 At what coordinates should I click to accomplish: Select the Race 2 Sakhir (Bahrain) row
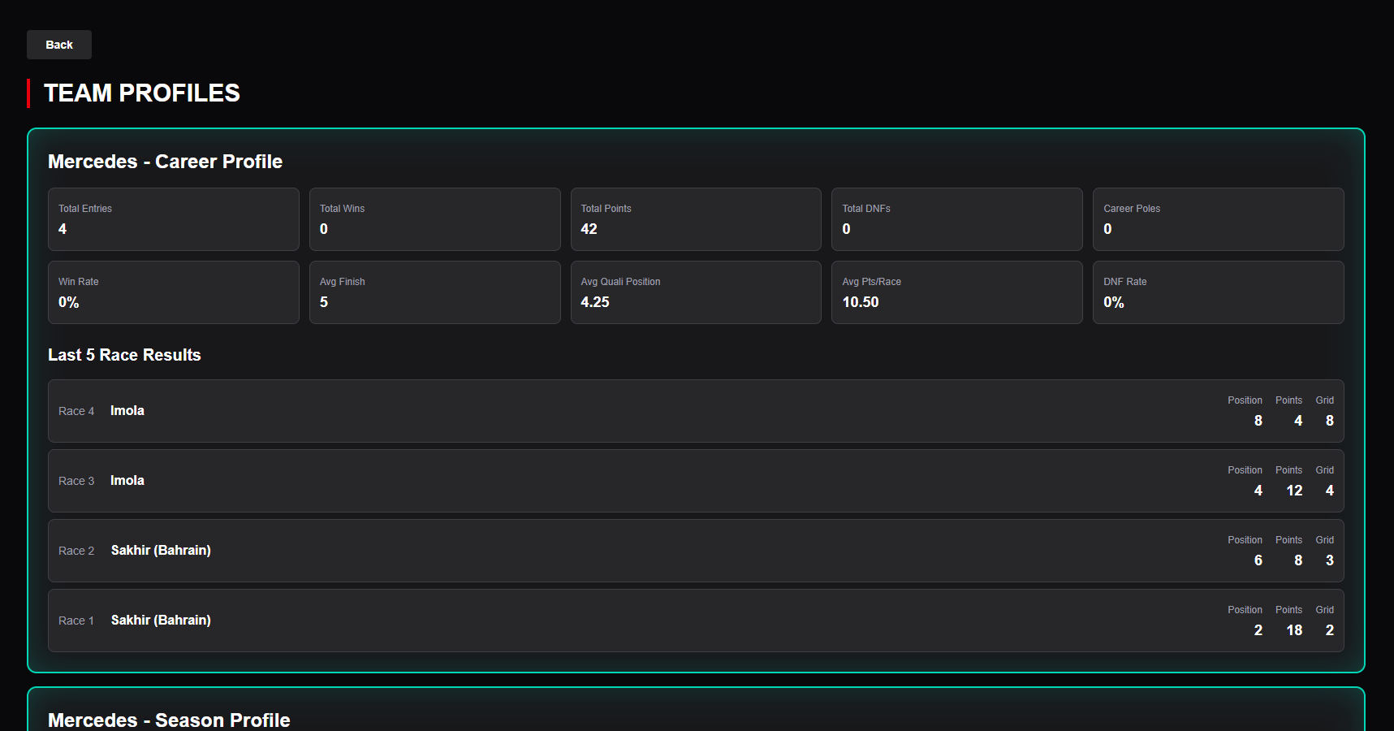coord(696,551)
